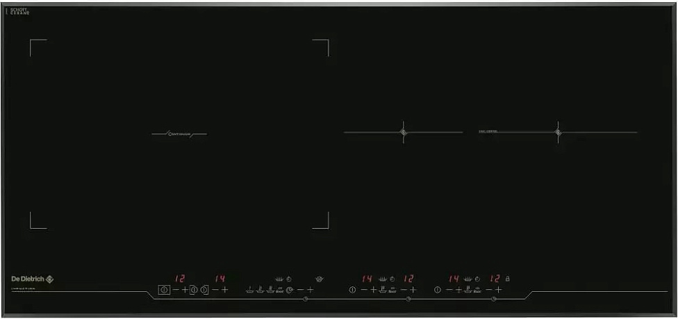Tap middle-right red '12' power display

(x=408, y=279)
